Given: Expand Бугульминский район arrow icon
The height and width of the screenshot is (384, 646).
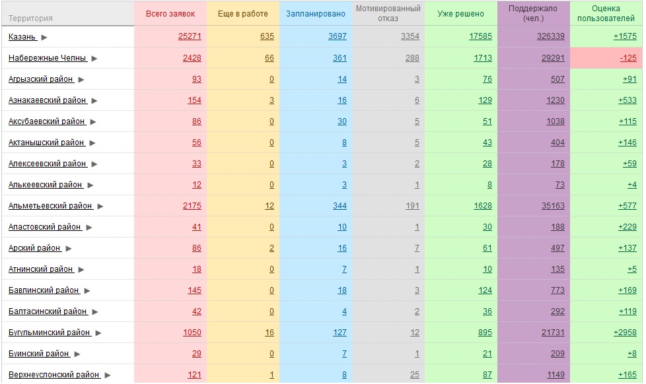Looking at the screenshot, I should 98,333.
